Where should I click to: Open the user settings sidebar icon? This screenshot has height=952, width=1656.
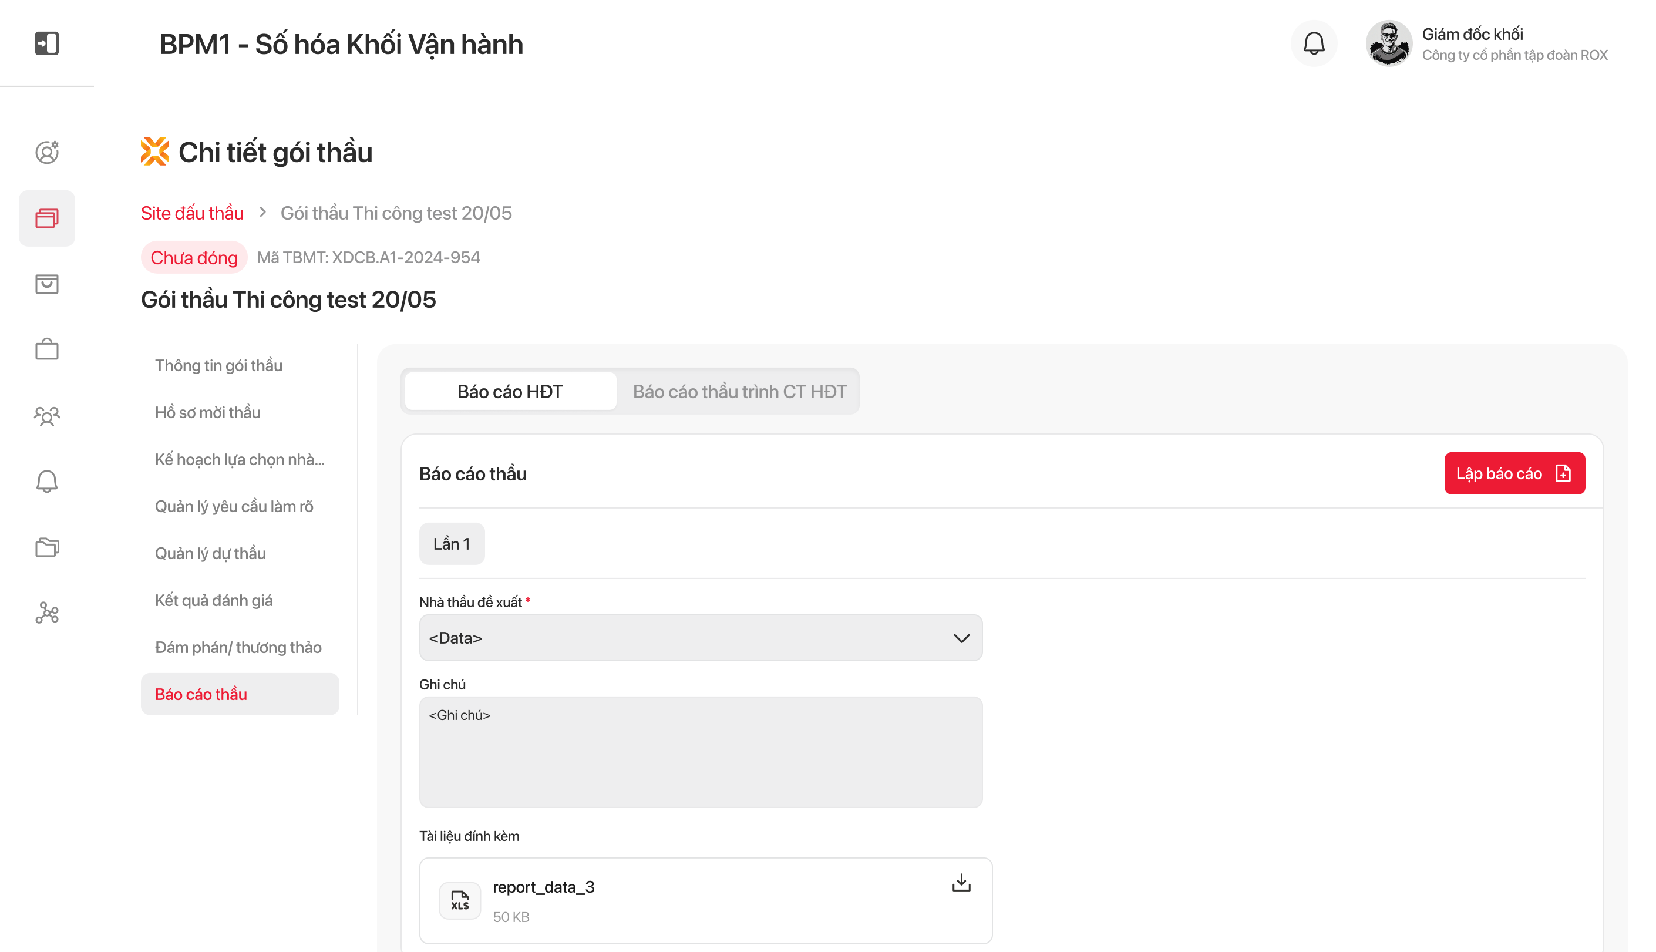(46, 152)
